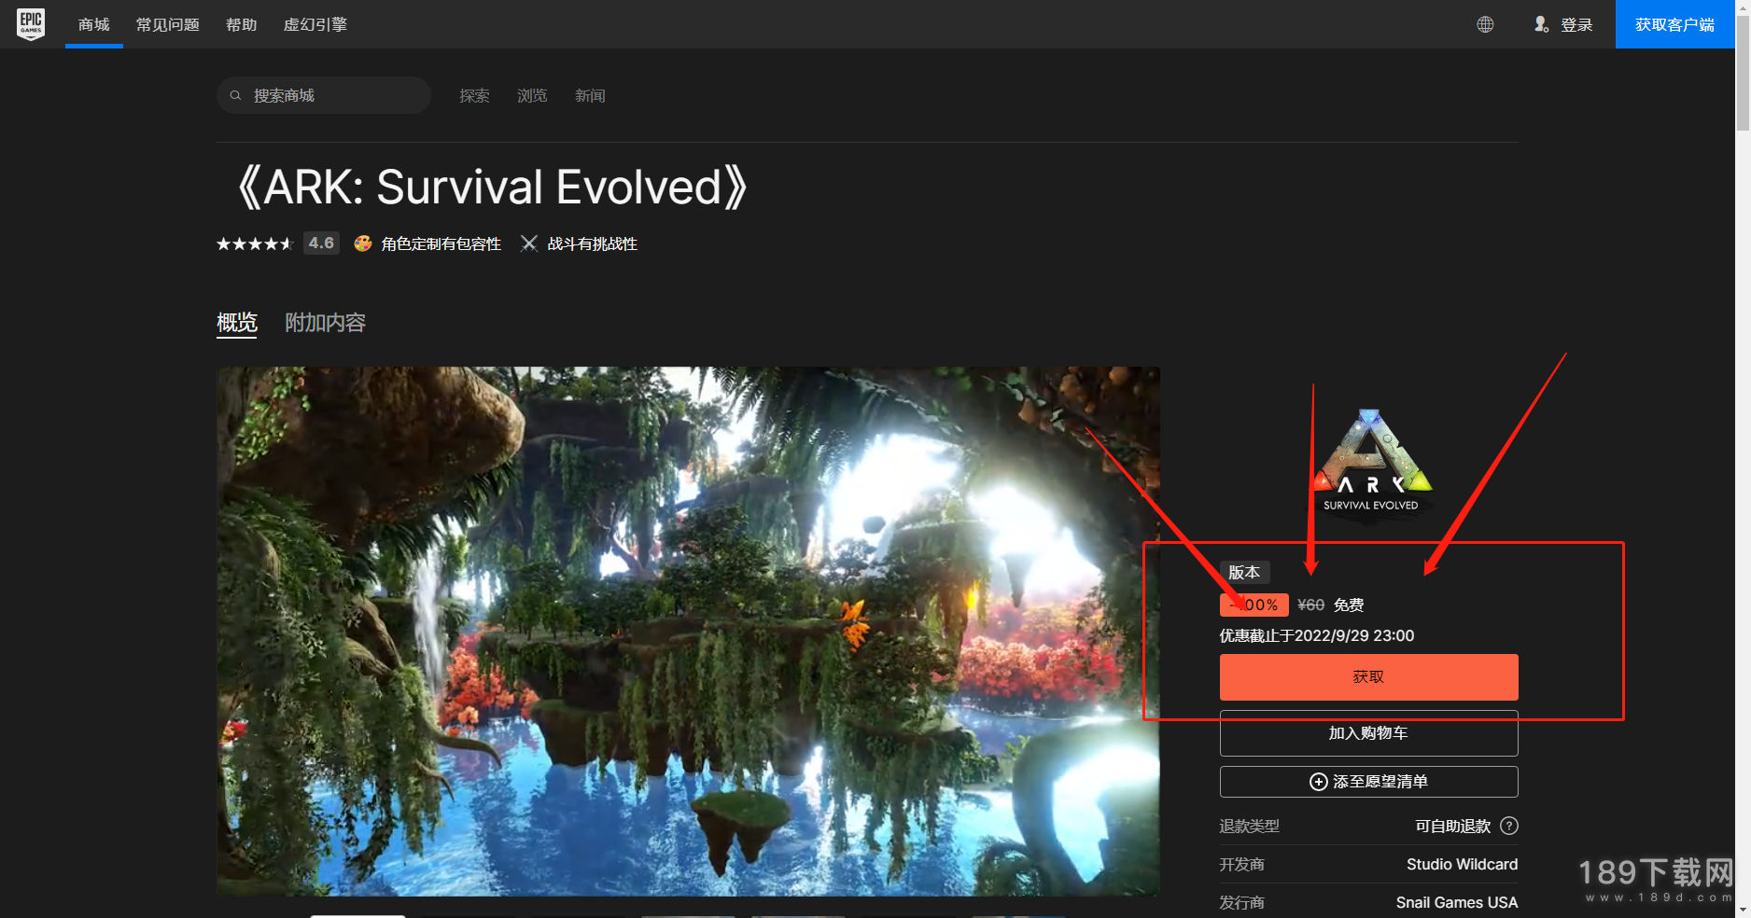Switch to the 概览 tab
The width and height of the screenshot is (1751, 918).
pyautogui.click(x=237, y=323)
